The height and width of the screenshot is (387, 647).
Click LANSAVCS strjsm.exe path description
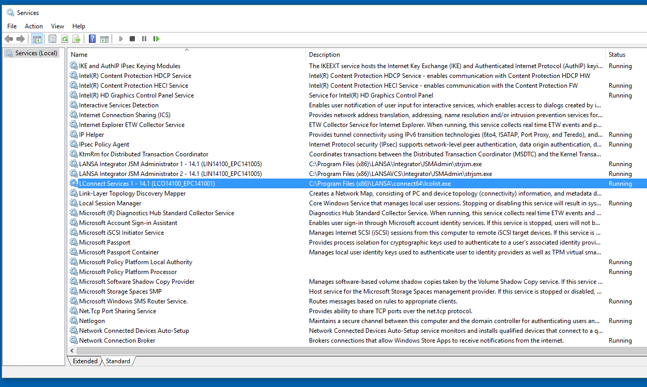click(x=400, y=174)
